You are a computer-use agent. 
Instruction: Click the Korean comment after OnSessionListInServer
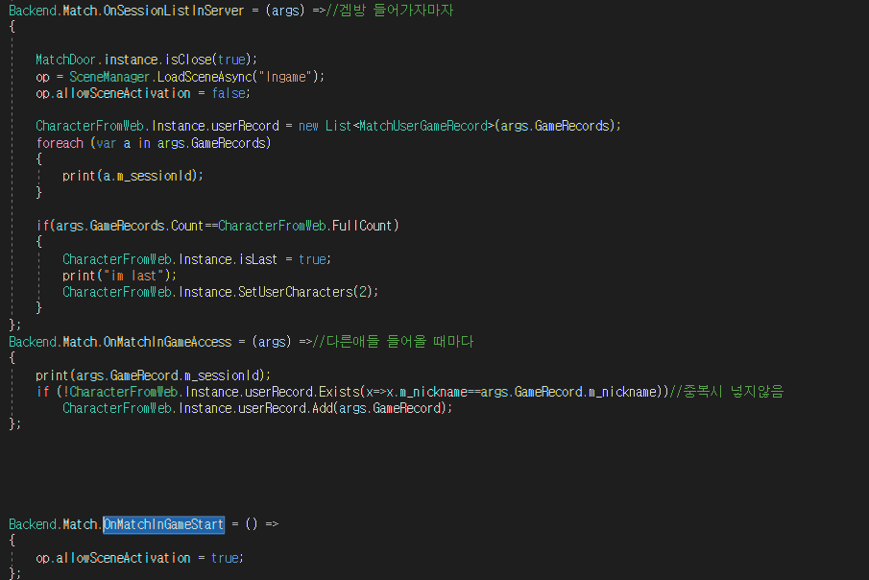[x=390, y=11]
